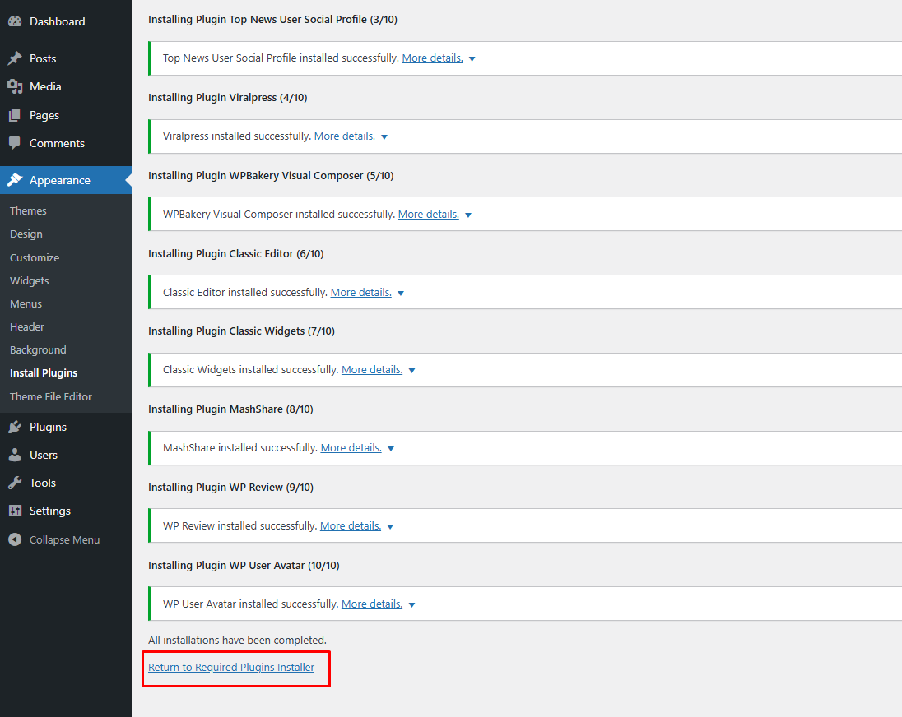
Task: Click More details link for Viralpress
Action: (x=345, y=136)
